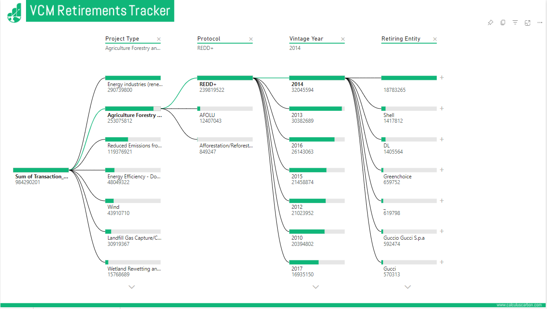Click the Gucci retiring entity label
The image size is (547, 309).
pyautogui.click(x=390, y=269)
